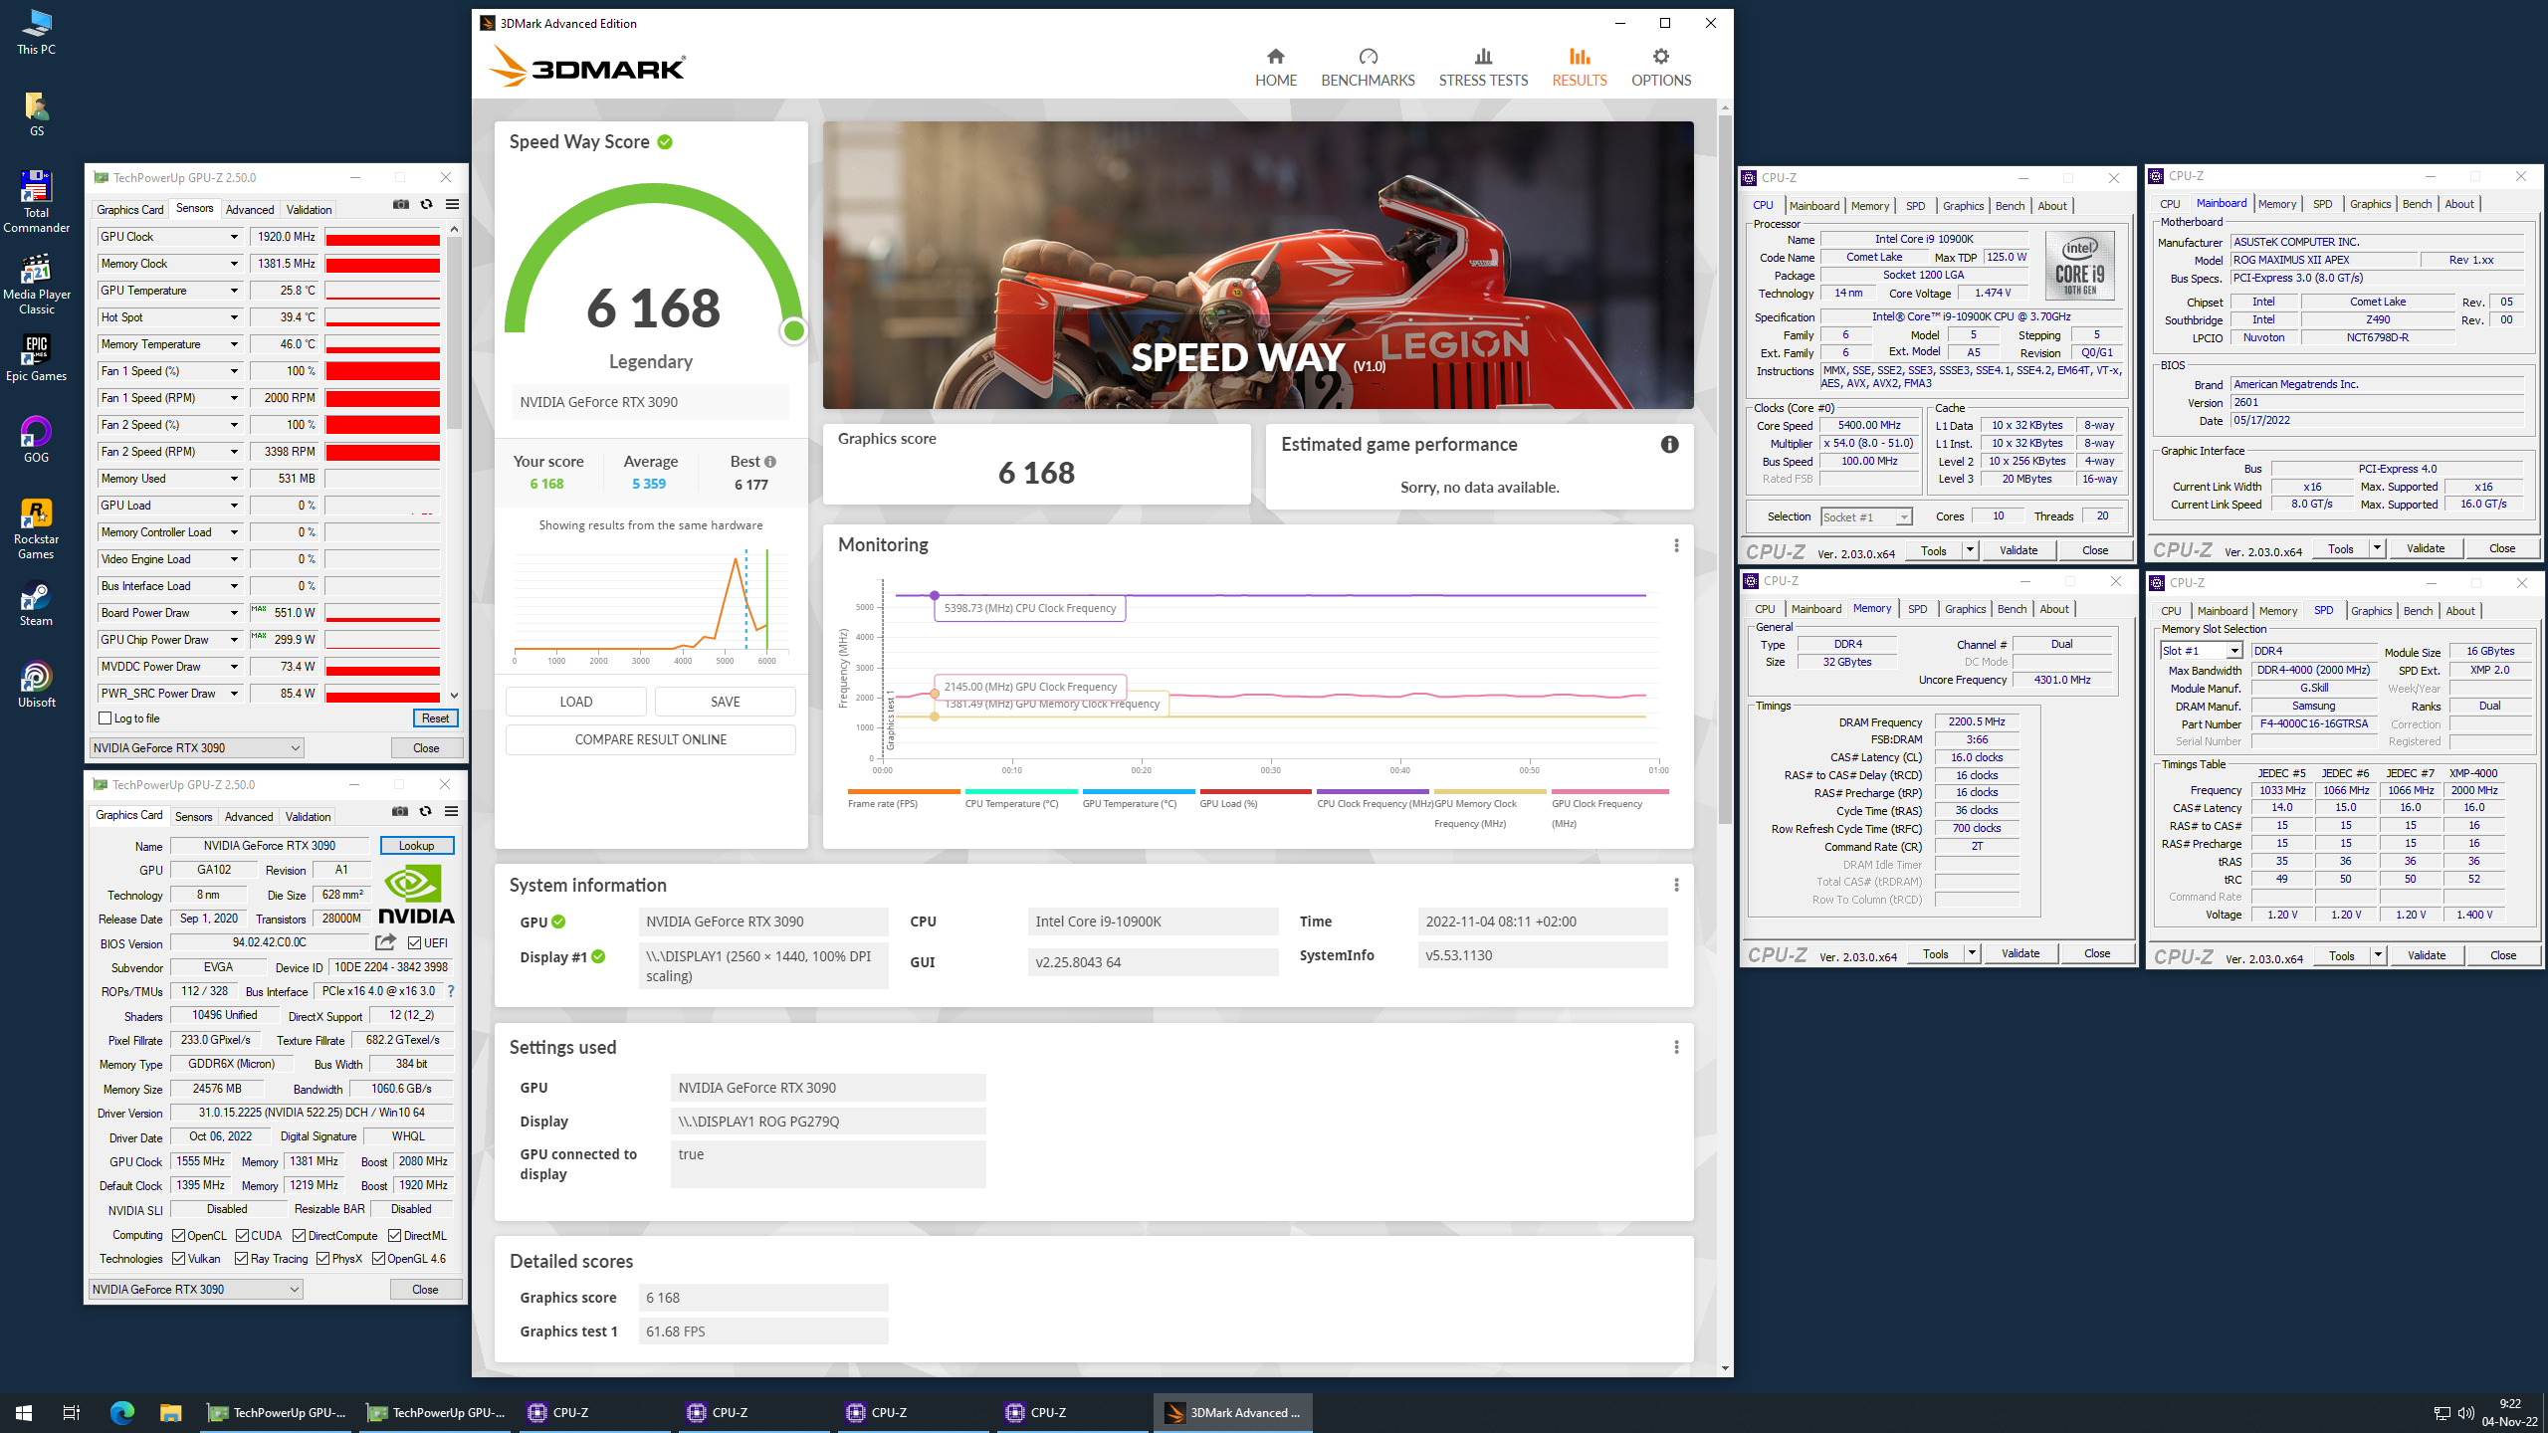Viewport: 2548px width, 1433px height.
Task: Open the System information three-dot menu
Action: (1676, 885)
